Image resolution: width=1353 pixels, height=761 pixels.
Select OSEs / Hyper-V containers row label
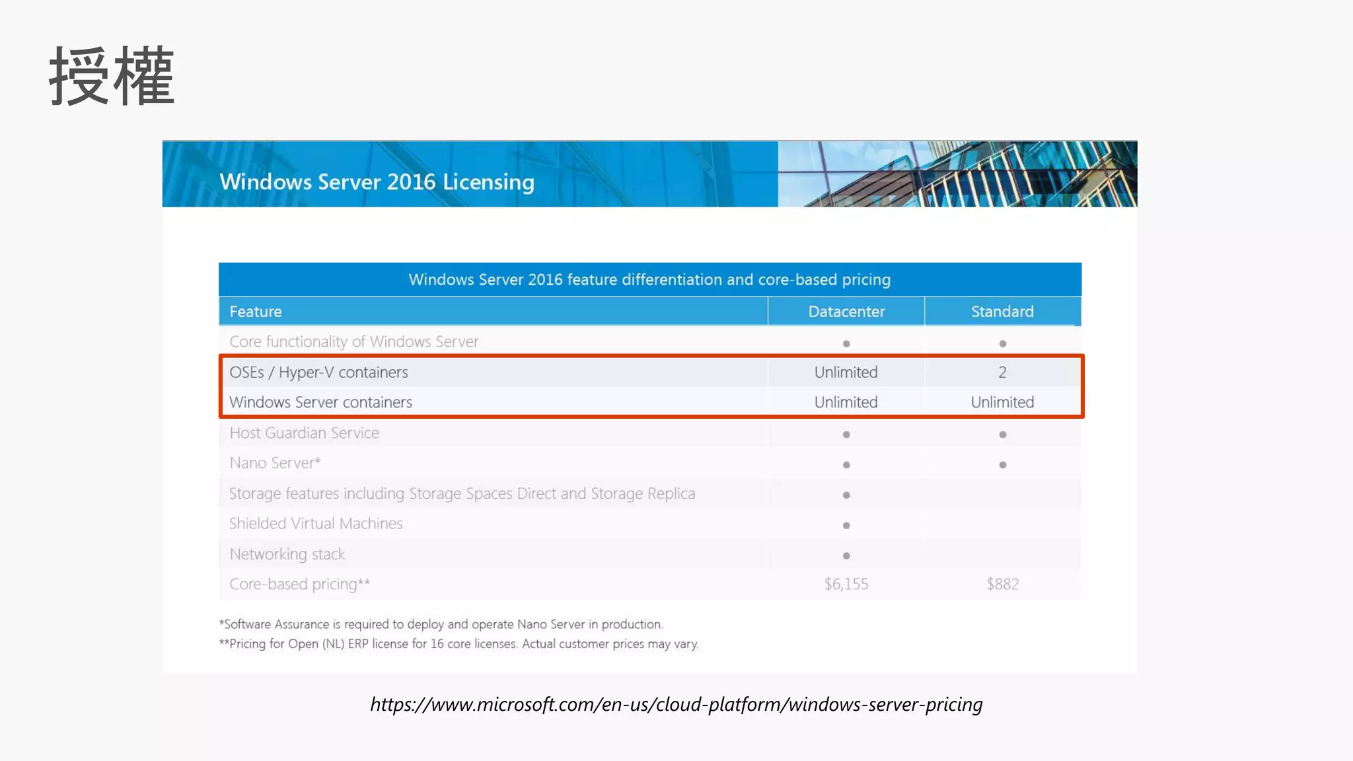click(318, 372)
